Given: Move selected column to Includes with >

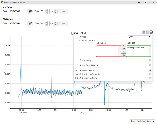Looking at the screenshot, I should 124,45.
